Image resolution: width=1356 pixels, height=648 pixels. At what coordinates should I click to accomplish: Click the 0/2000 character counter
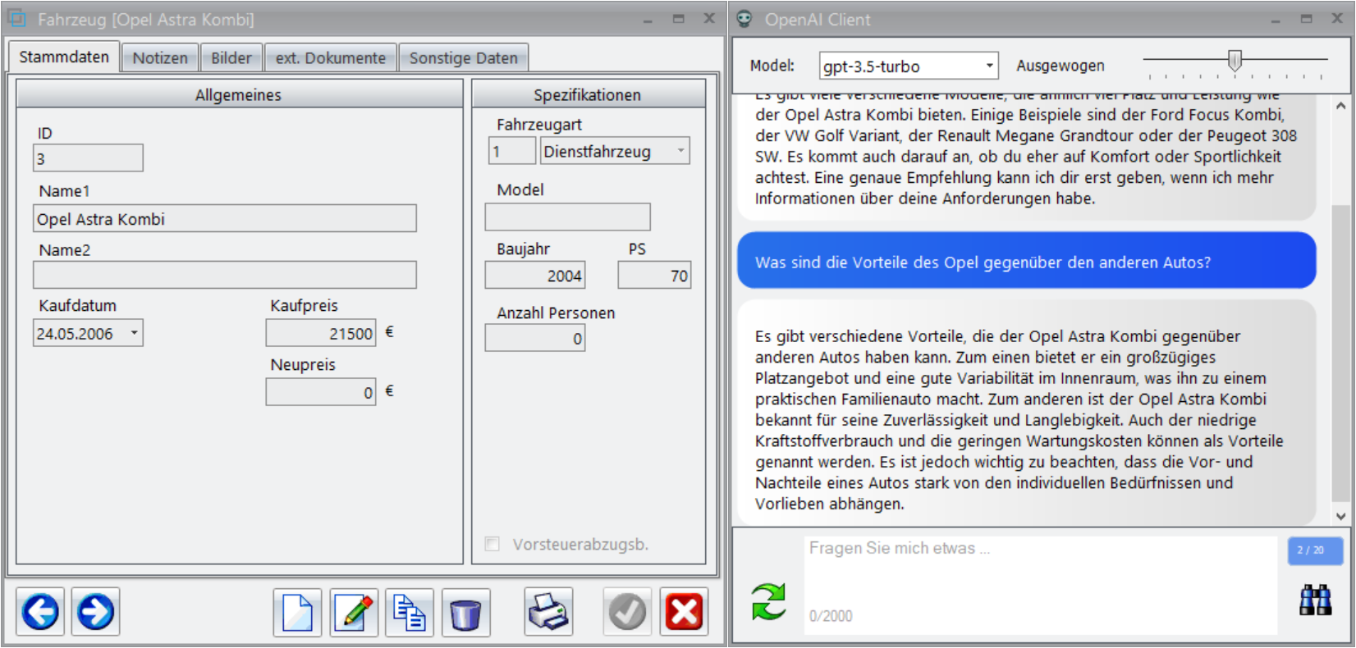click(831, 616)
